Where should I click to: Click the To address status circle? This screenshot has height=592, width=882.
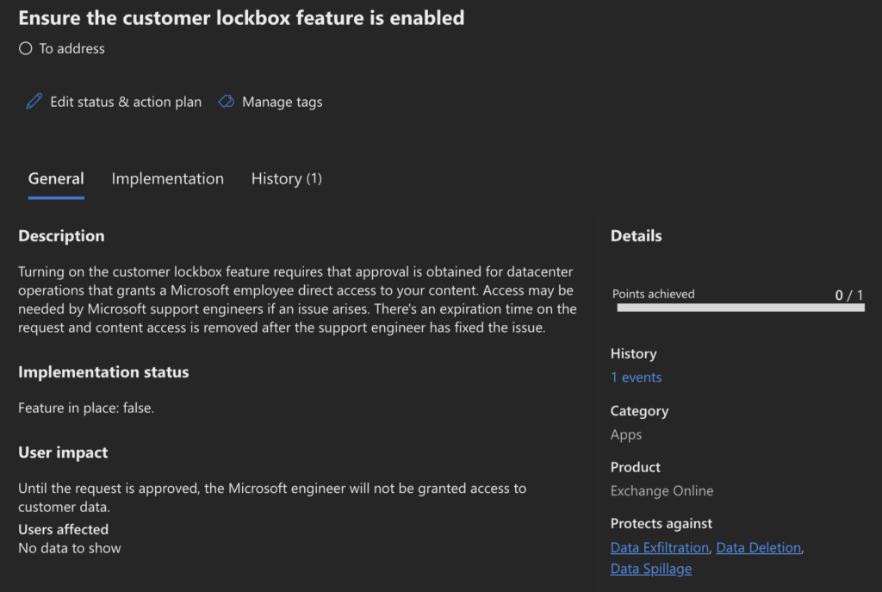tap(26, 49)
